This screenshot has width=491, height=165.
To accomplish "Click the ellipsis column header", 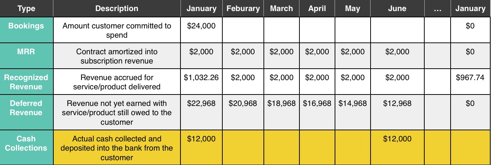I will (x=437, y=8).
